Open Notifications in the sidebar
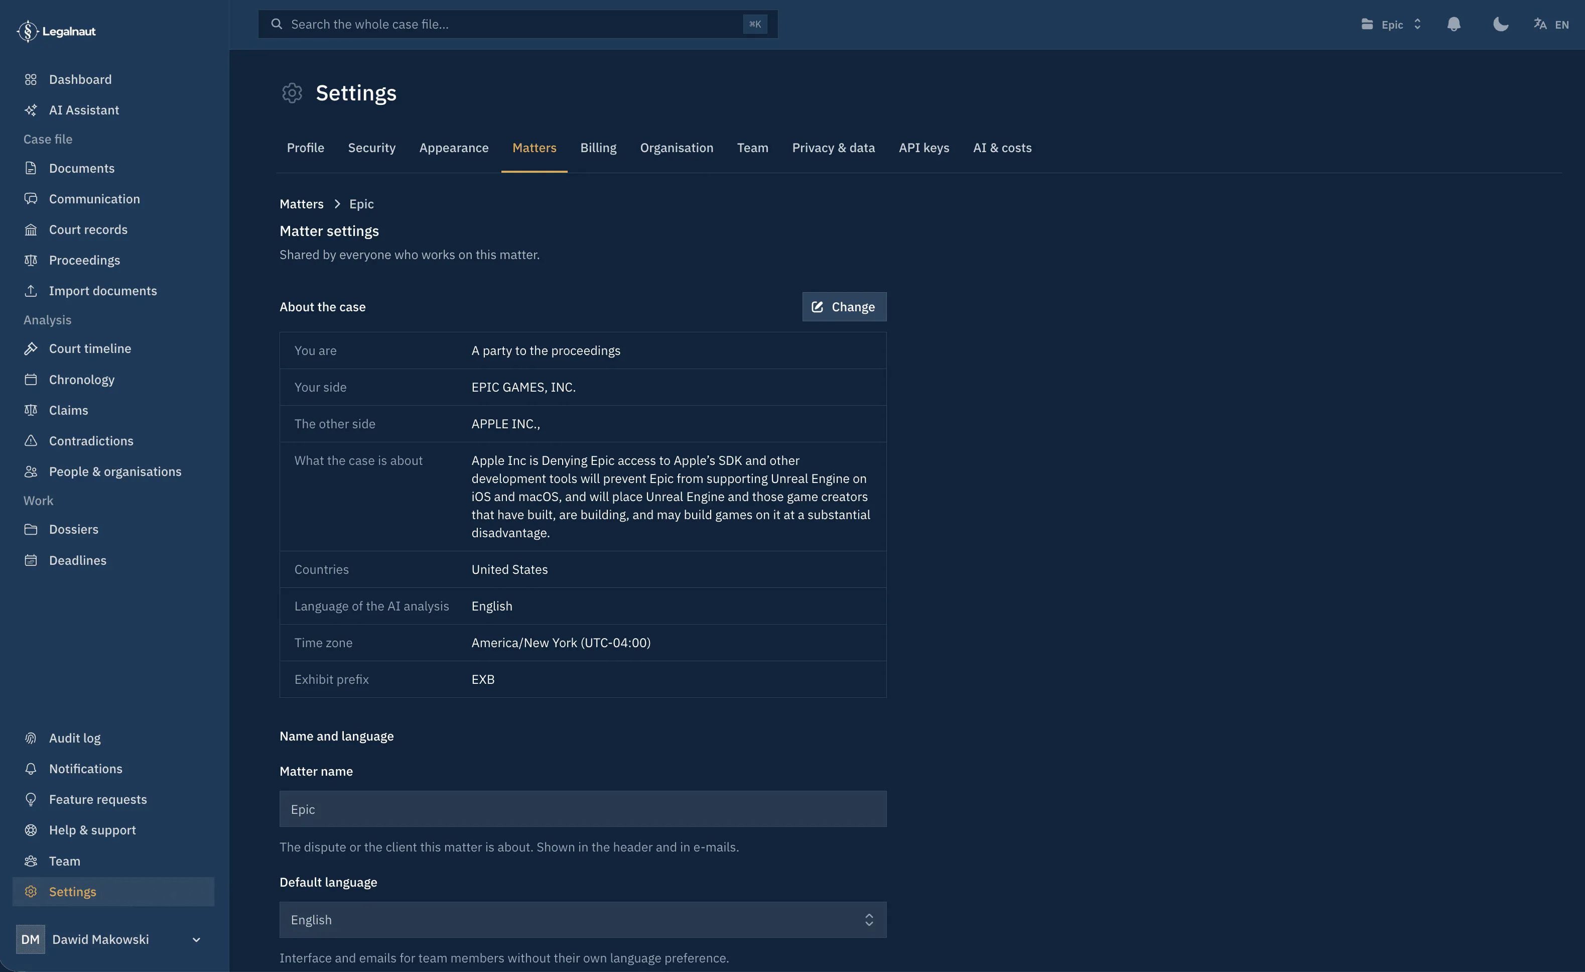This screenshot has height=972, width=1585. [x=113, y=769]
